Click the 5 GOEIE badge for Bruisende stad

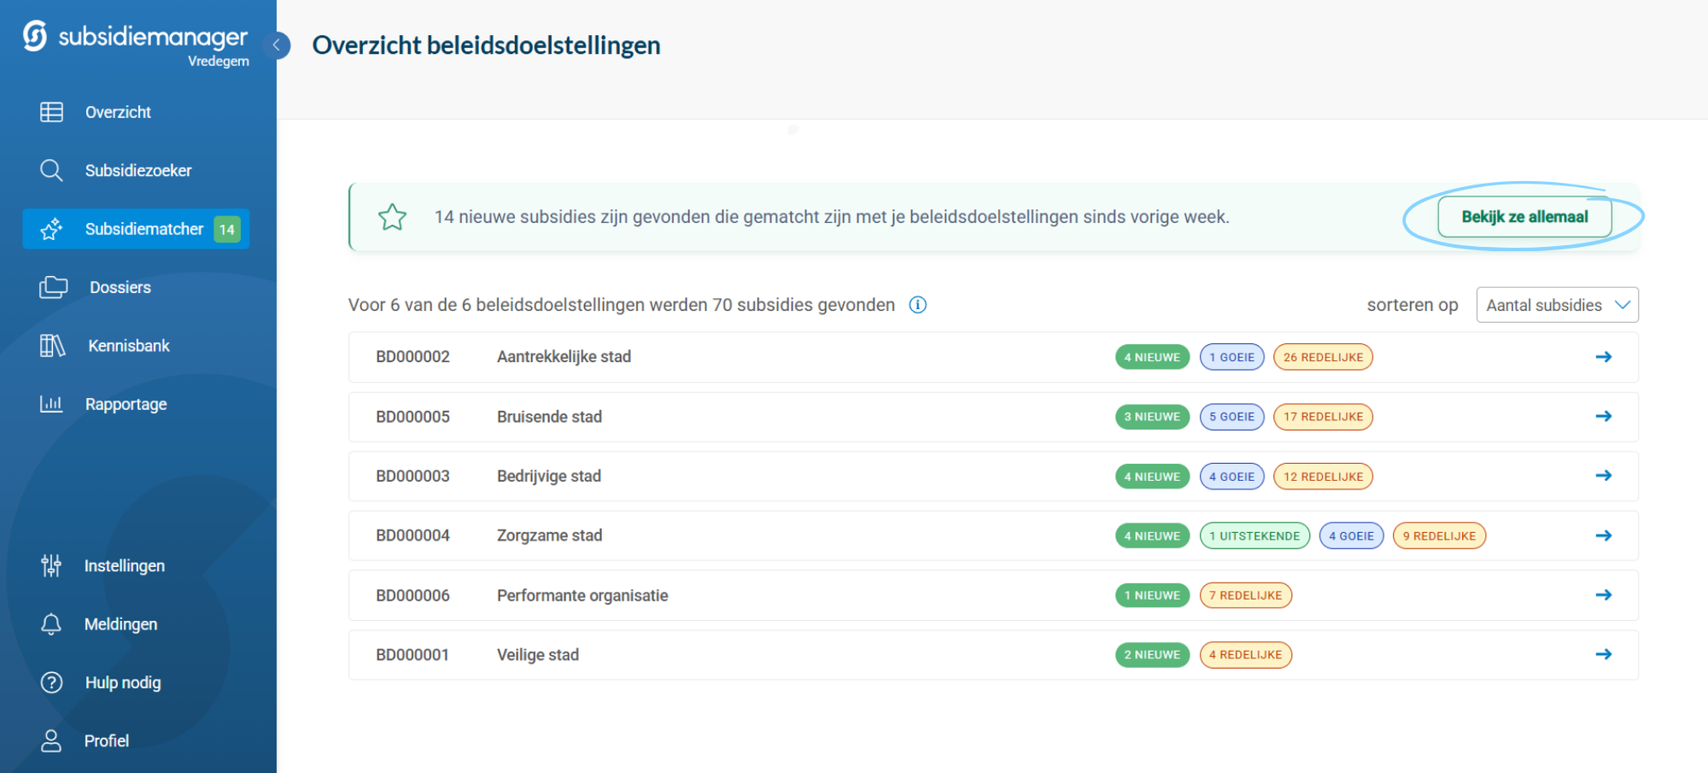point(1231,417)
